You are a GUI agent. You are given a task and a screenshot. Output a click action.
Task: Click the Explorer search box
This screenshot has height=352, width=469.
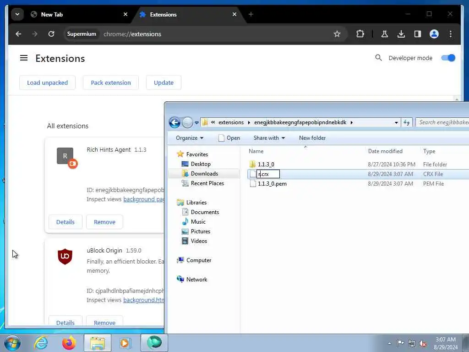[443, 122]
